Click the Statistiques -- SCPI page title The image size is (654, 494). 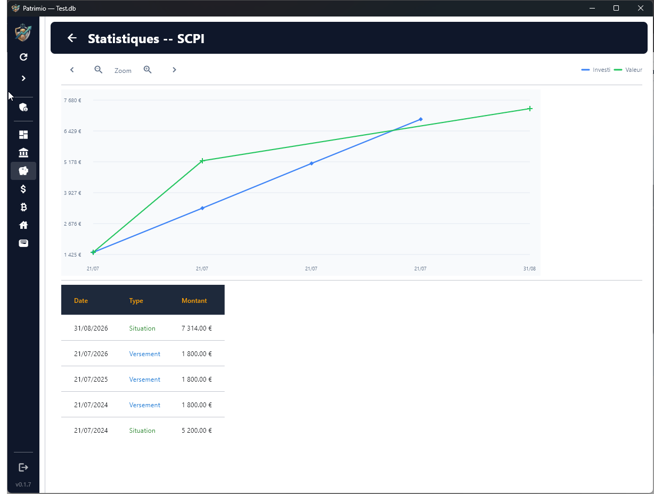[x=146, y=38]
